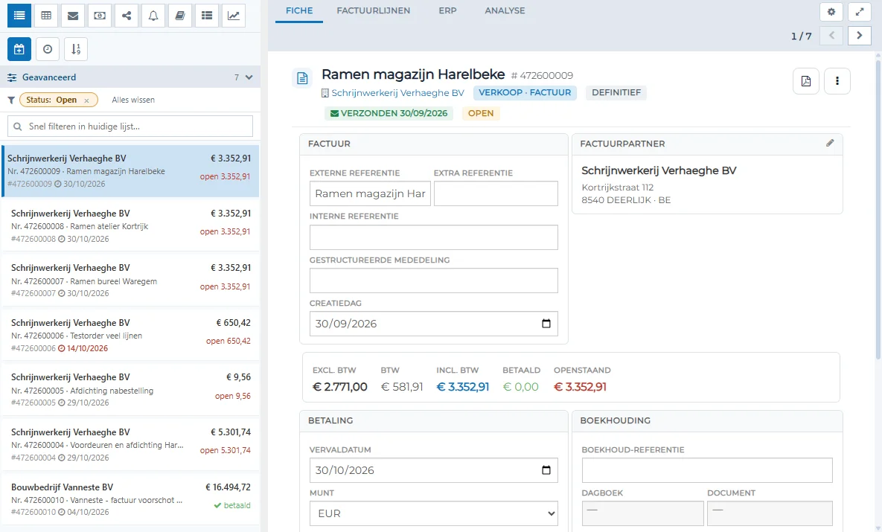Remove the Status: Open filter chip
Viewport: 882px width, 532px height.
point(86,100)
